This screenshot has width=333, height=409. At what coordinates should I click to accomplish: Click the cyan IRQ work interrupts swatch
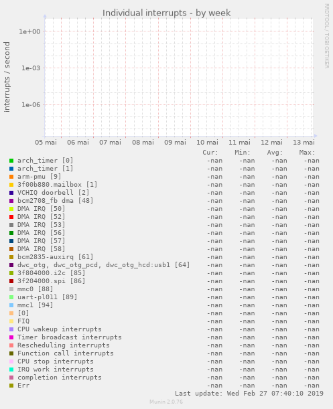[x=11, y=370]
